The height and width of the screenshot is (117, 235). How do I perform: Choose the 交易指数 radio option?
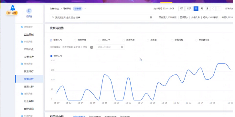tap(172, 40)
